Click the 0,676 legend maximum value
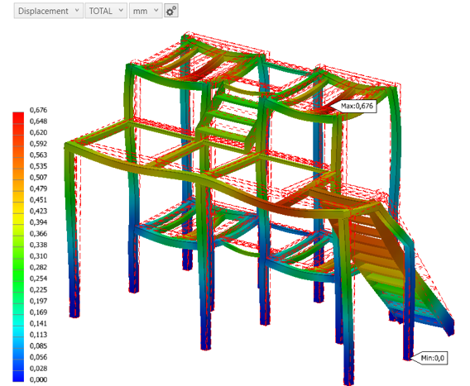Image resolution: width=470 pixels, height=386 pixels. click(38, 110)
